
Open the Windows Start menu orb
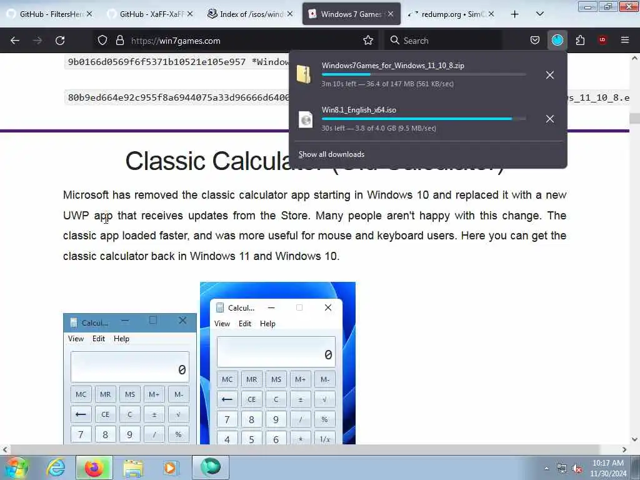tap(16, 467)
